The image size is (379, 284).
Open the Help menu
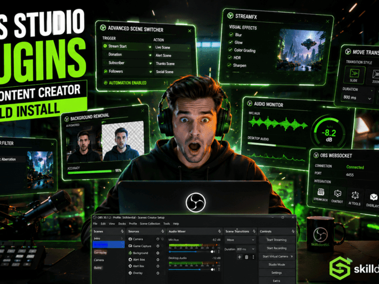pos(176,224)
